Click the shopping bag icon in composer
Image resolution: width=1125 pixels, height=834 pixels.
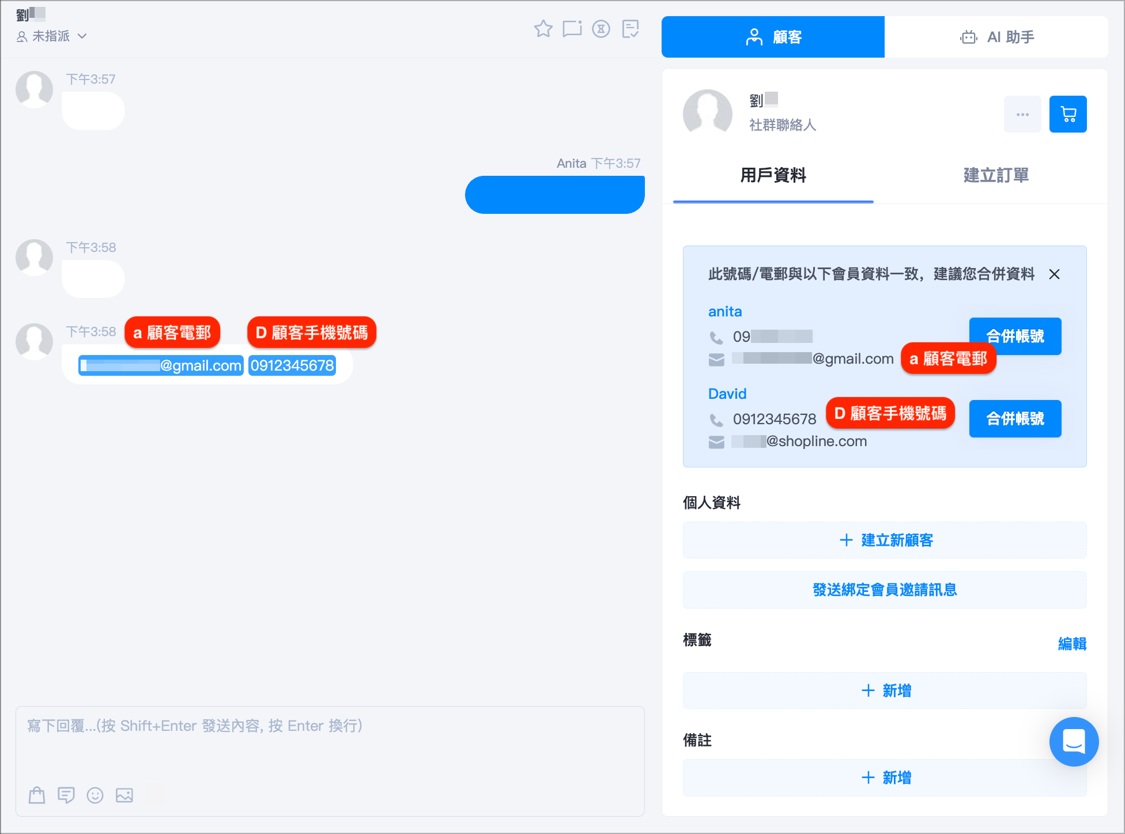click(37, 795)
